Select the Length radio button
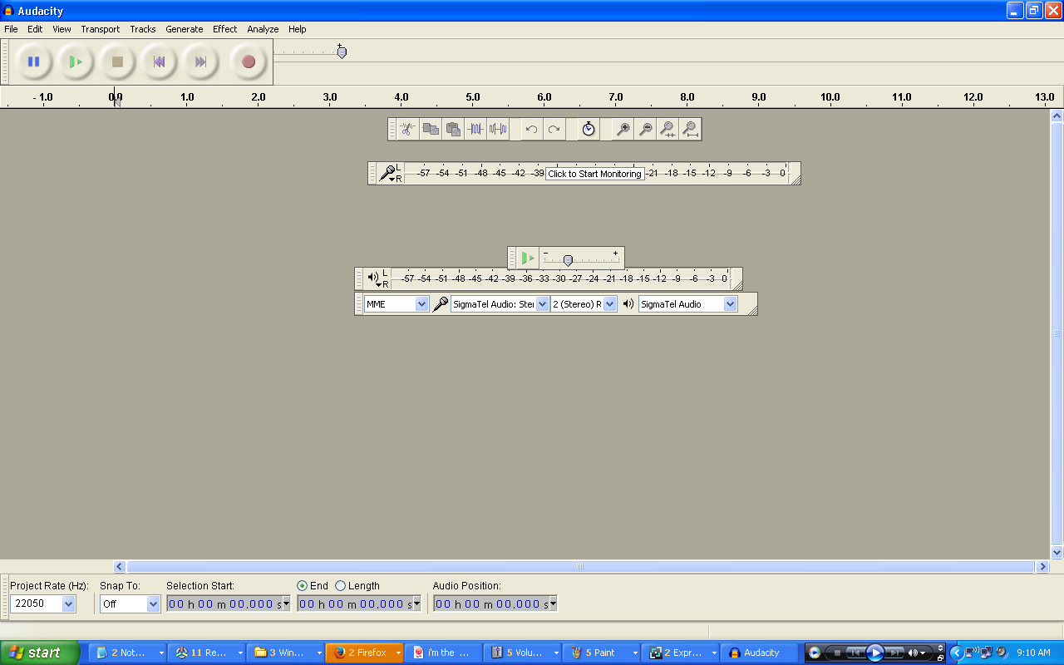 (x=340, y=586)
